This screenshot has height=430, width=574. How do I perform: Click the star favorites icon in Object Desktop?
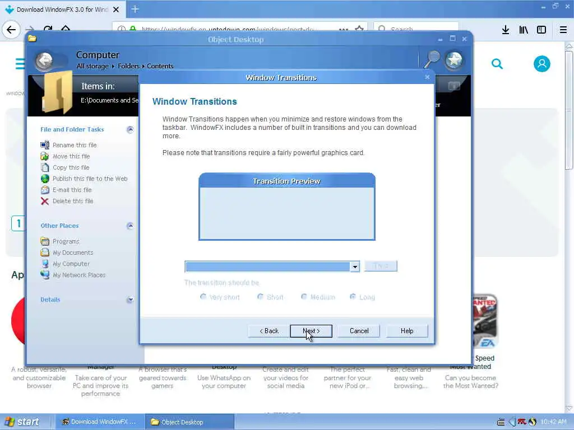[x=454, y=60]
